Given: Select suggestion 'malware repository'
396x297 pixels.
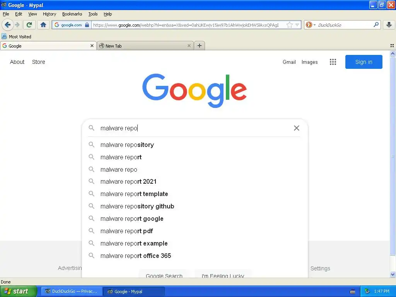Looking at the screenshot, I should (195, 145).
